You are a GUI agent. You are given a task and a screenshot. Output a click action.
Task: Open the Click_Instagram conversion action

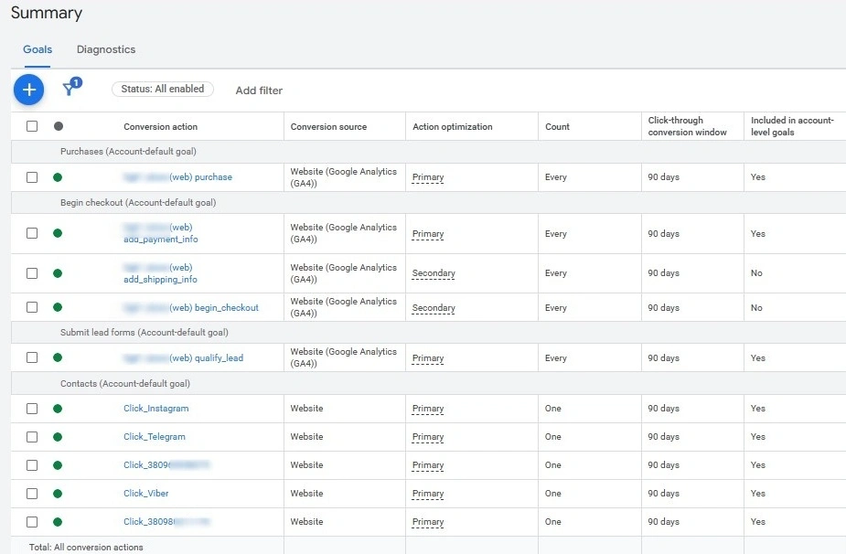(155, 408)
